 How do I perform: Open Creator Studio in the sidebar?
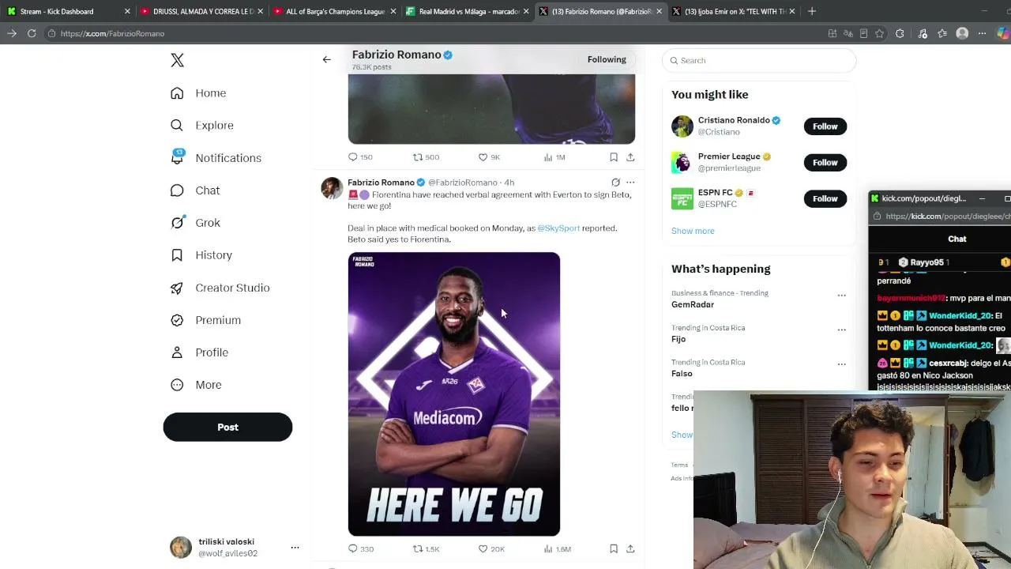click(220, 288)
